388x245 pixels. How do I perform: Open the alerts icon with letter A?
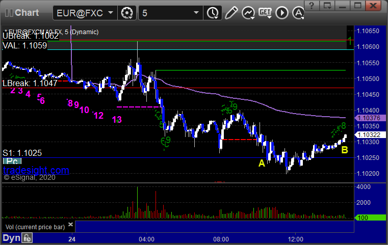[x=298, y=13]
